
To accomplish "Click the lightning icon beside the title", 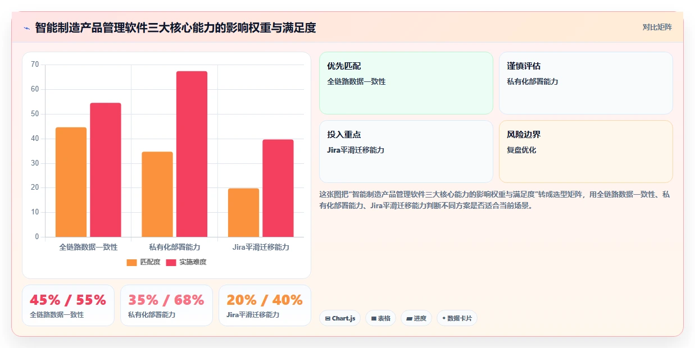I will pyautogui.click(x=26, y=28).
